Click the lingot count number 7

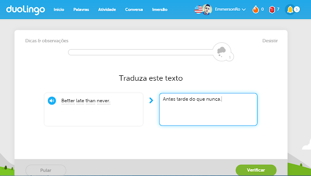(278, 9)
